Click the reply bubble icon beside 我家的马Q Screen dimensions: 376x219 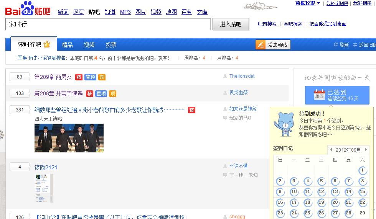(x=225, y=118)
